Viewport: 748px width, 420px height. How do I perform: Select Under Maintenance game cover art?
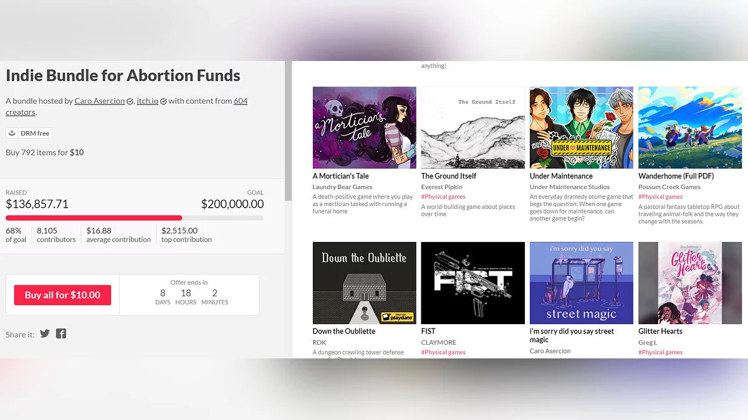click(582, 128)
